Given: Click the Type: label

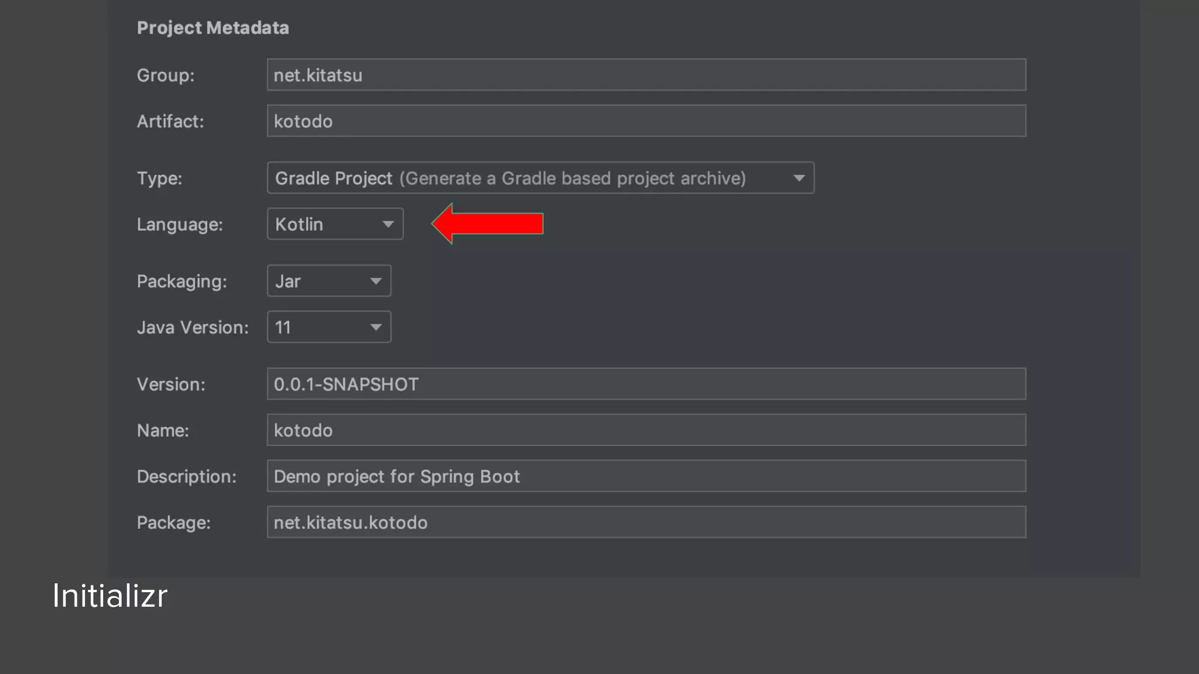Looking at the screenshot, I should point(159,178).
